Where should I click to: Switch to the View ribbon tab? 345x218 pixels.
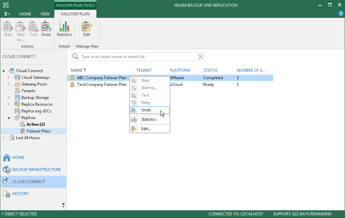[x=45, y=14]
